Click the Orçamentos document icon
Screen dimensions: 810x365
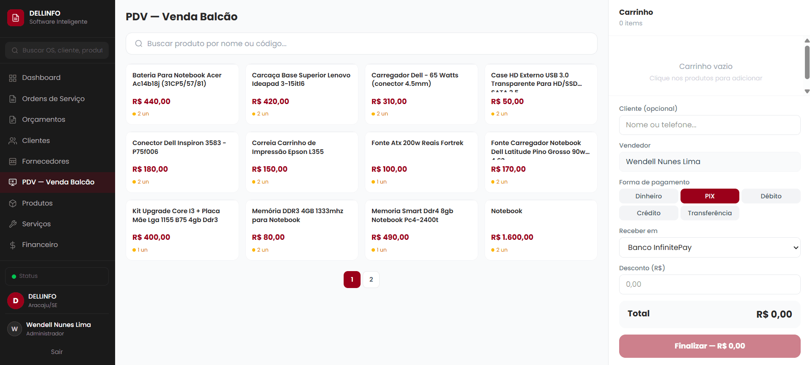point(13,120)
